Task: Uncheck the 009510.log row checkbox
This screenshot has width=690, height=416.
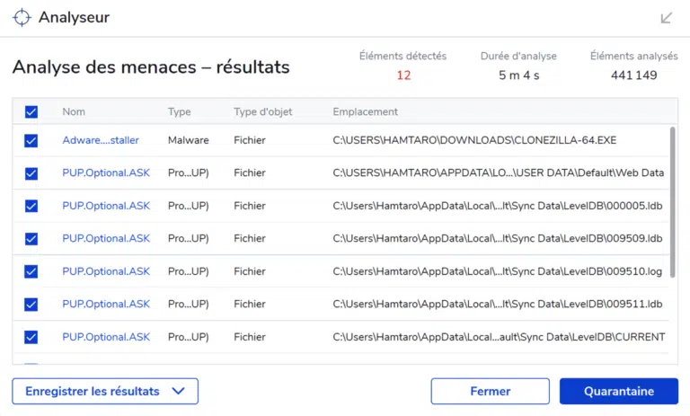Action: [x=31, y=271]
